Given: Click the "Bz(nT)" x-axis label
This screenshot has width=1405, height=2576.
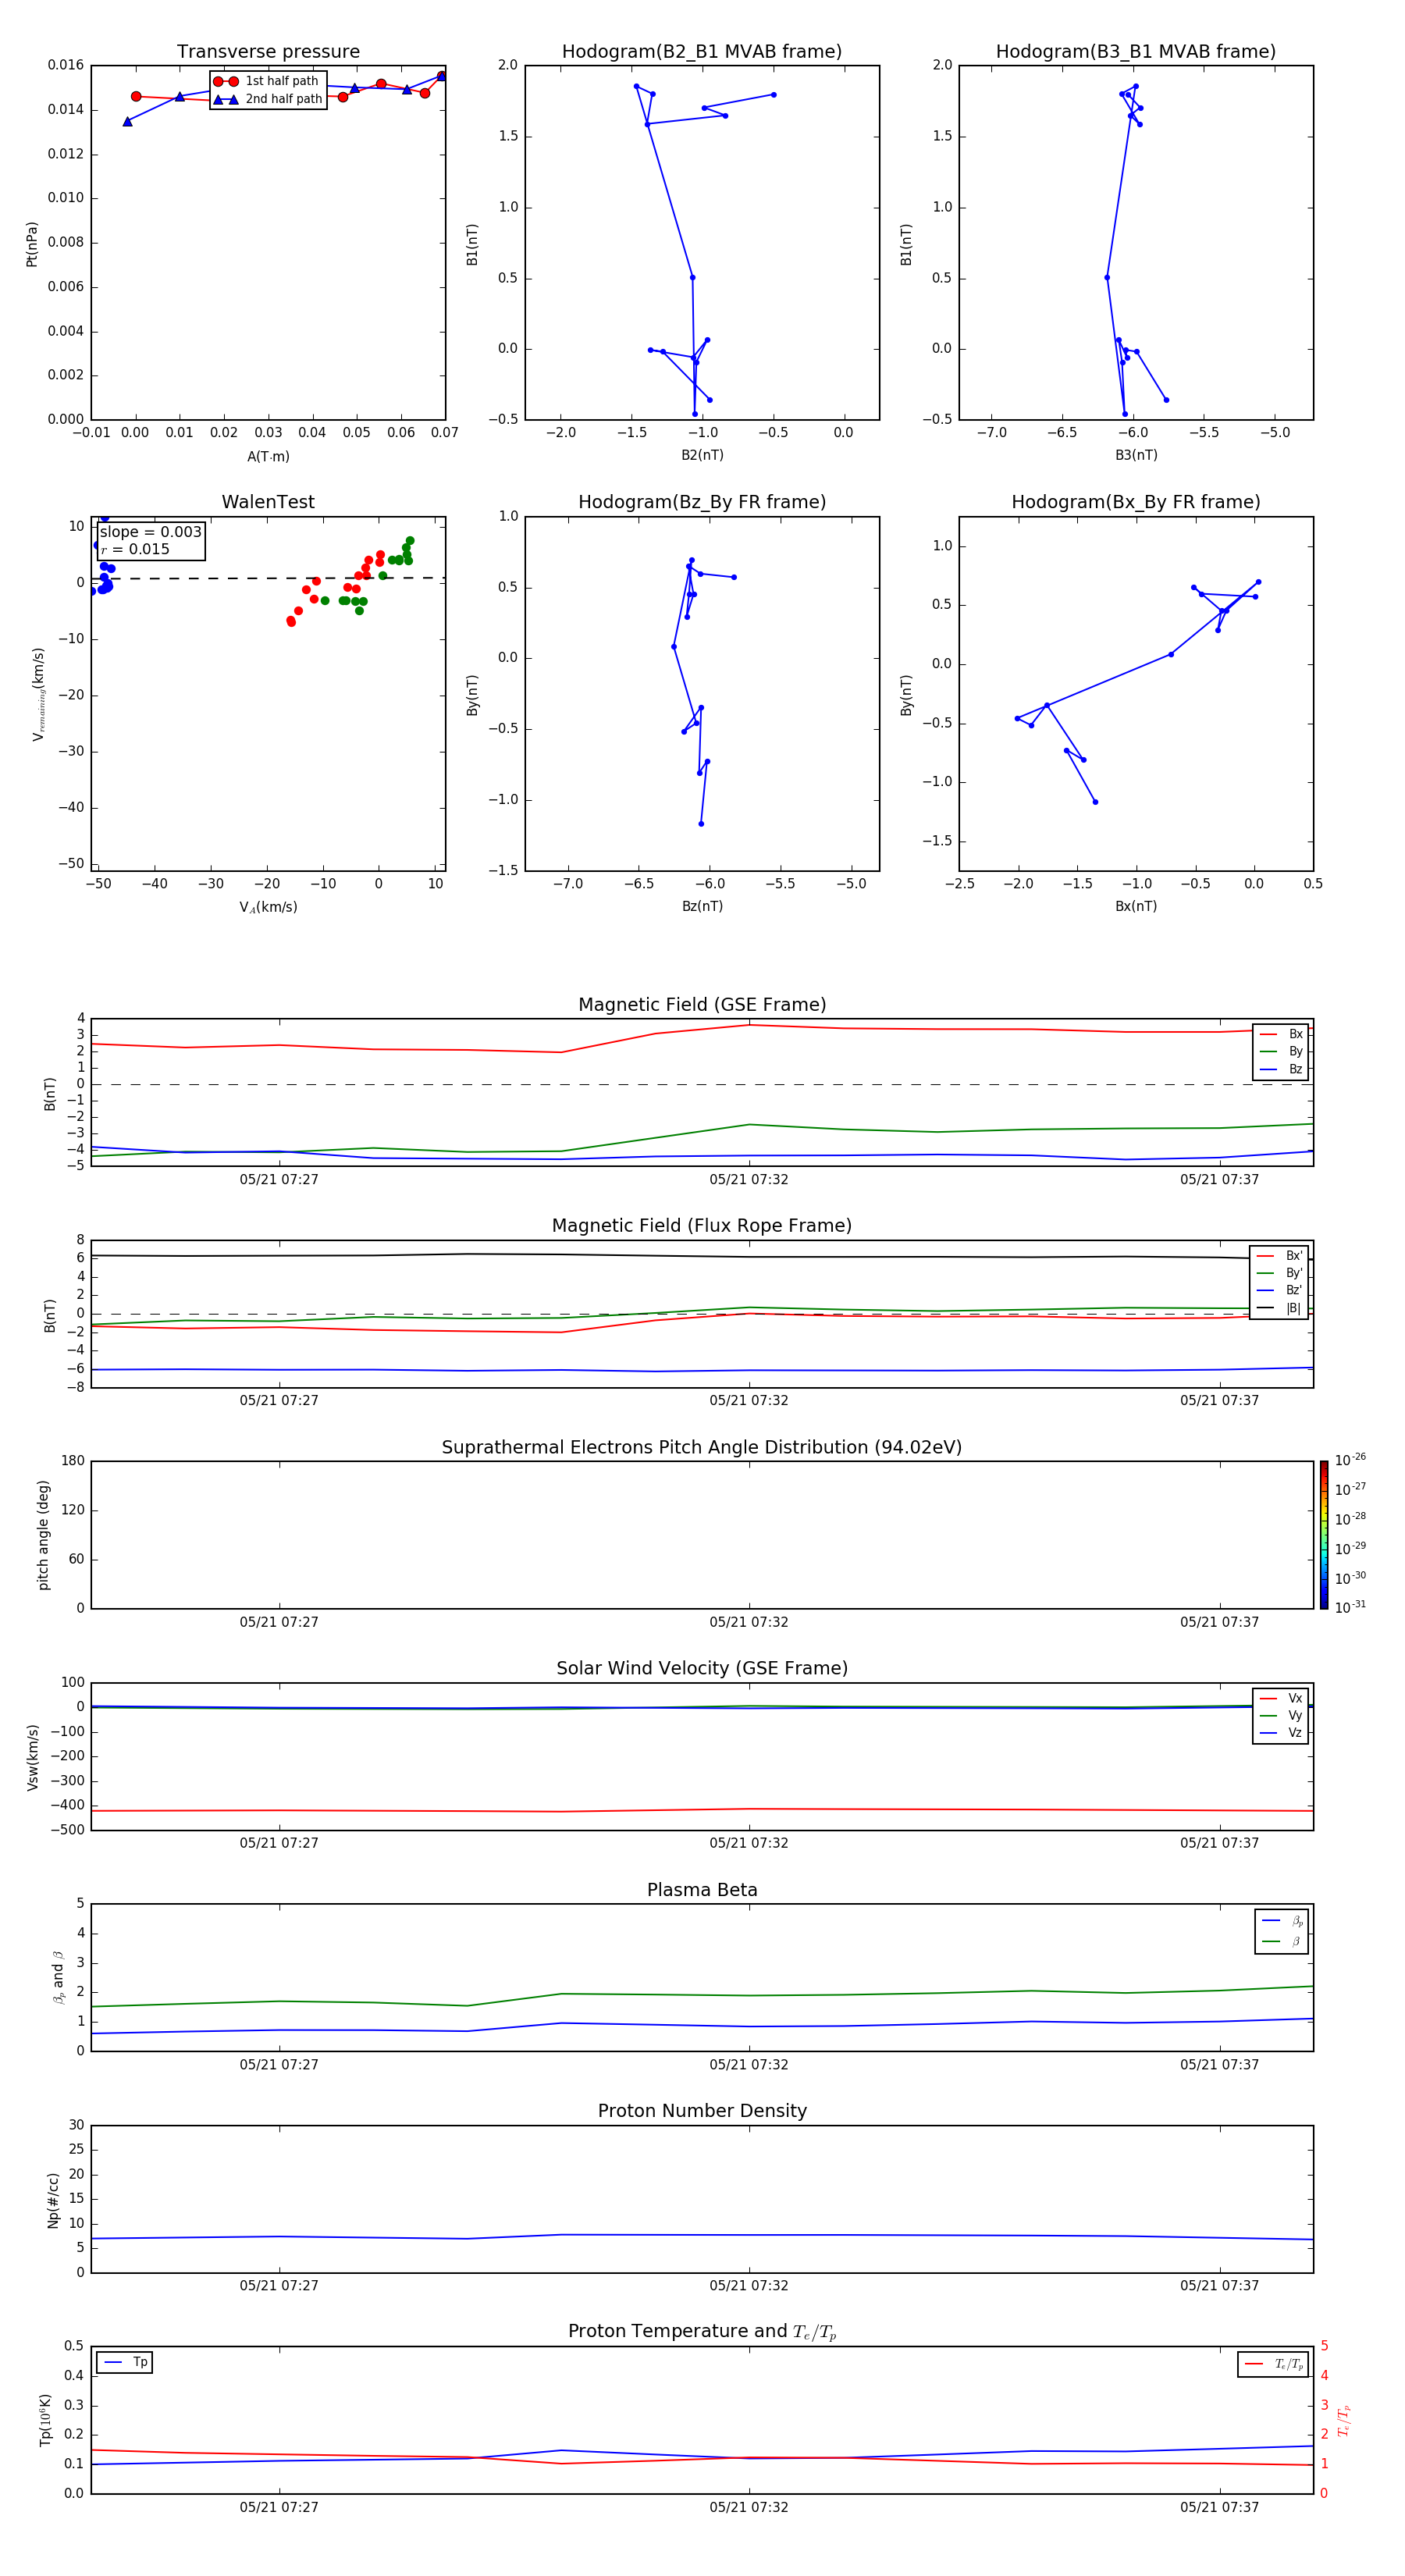Looking at the screenshot, I should [x=702, y=906].
